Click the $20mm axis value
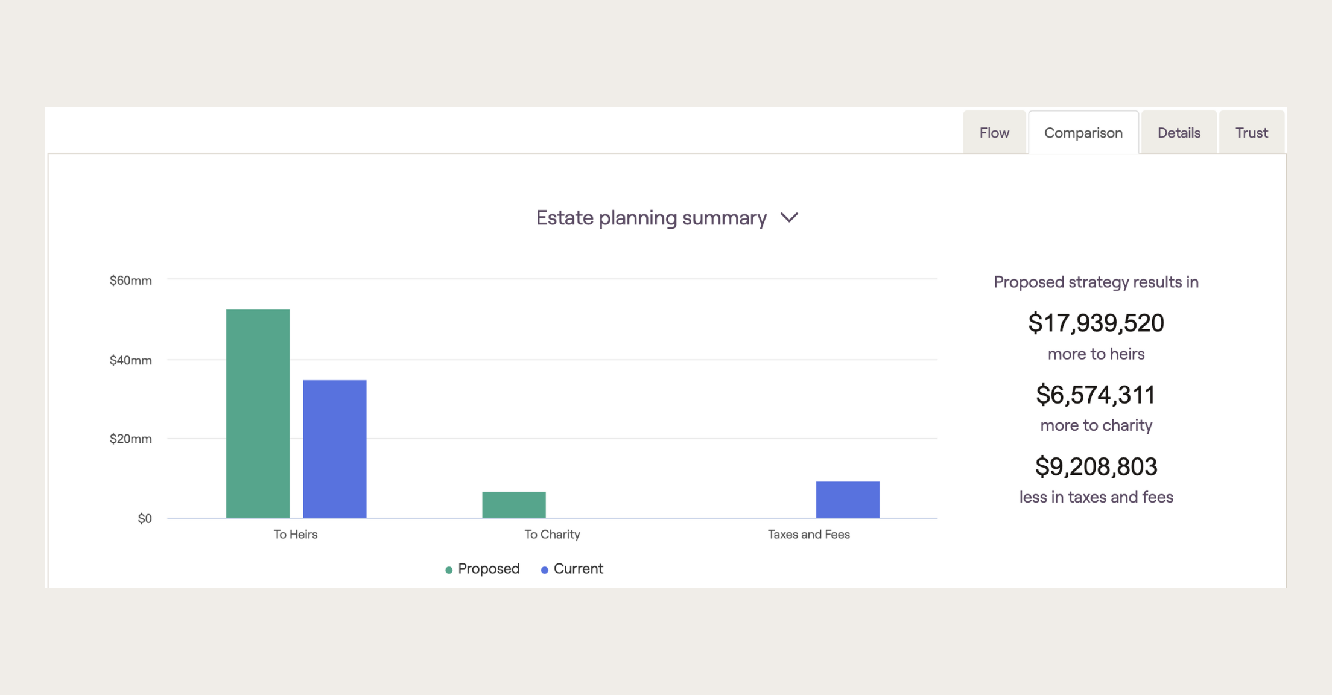The width and height of the screenshot is (1332, 695). click(x=130, y=439)
